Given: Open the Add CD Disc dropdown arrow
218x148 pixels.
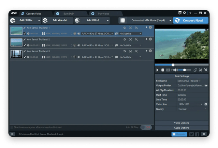Looking at the screenshot, I should tap(39, 20).
